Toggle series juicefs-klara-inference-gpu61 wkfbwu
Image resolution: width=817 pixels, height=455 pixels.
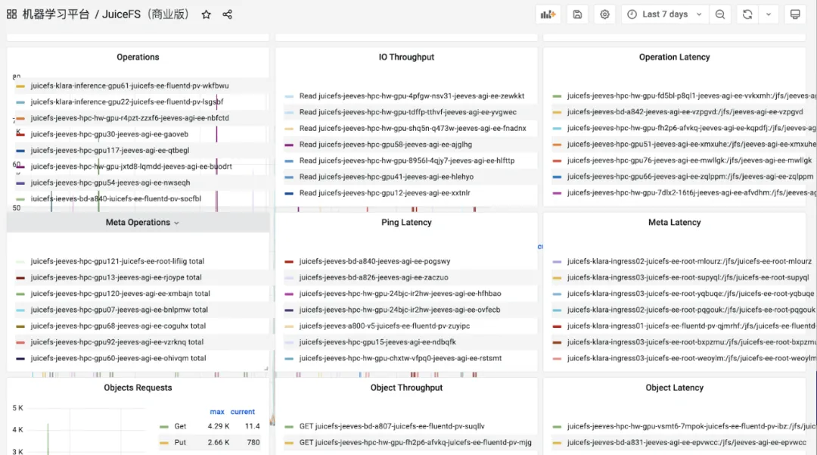[x=130, y=86]
